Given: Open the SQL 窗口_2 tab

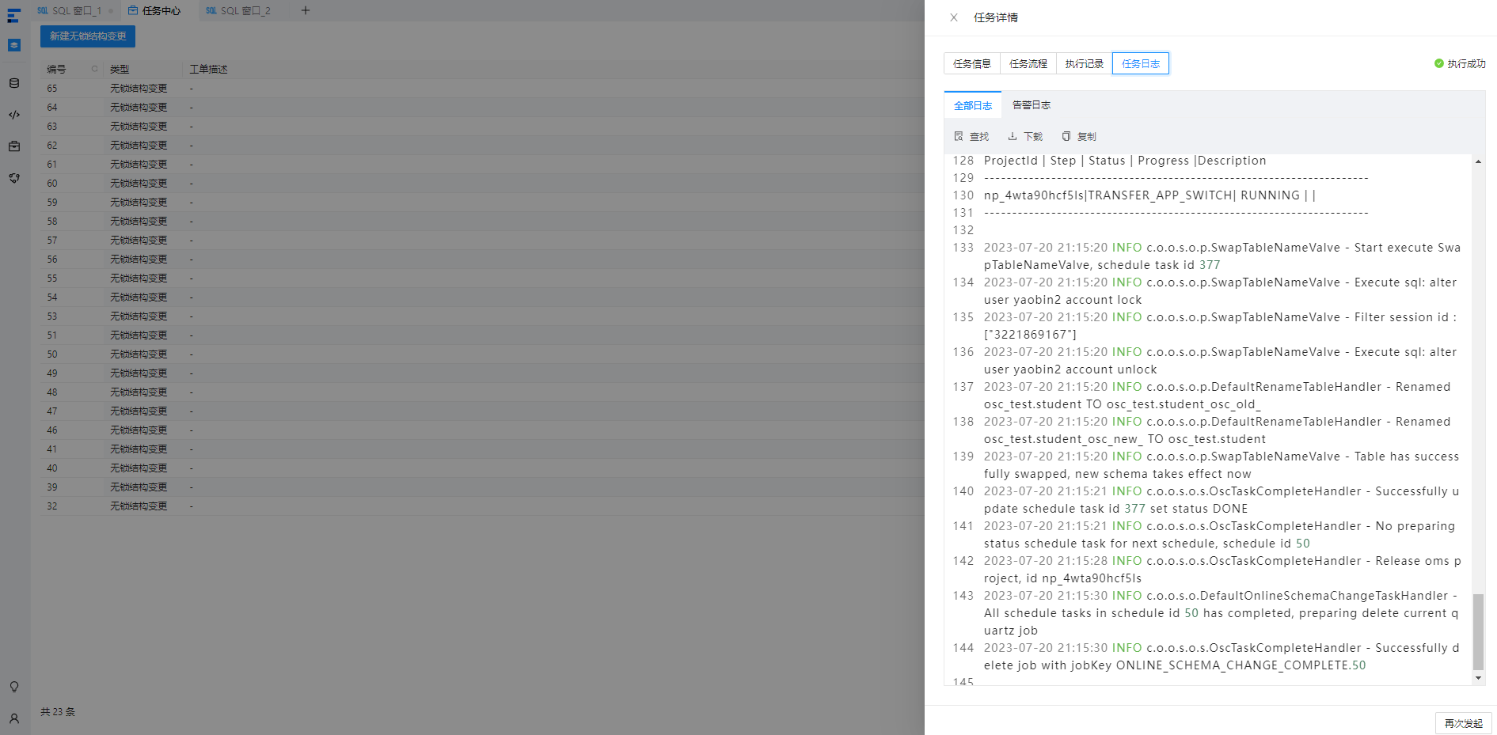Looking at the screenshot, I should tap(238, 10).
